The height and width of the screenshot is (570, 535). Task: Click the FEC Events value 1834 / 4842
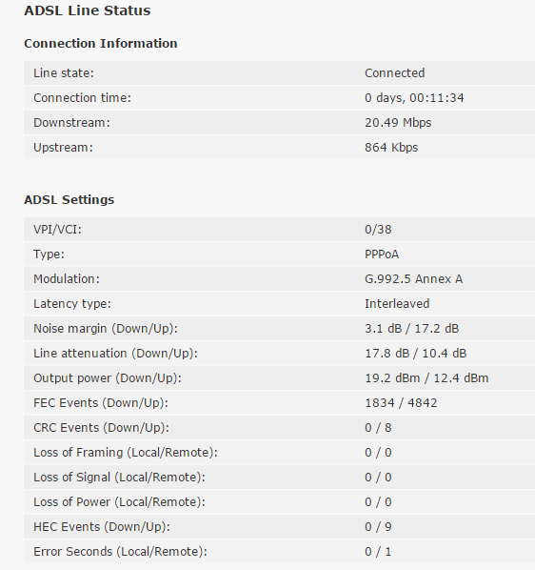pyautogui.click(x=401, y=403)
